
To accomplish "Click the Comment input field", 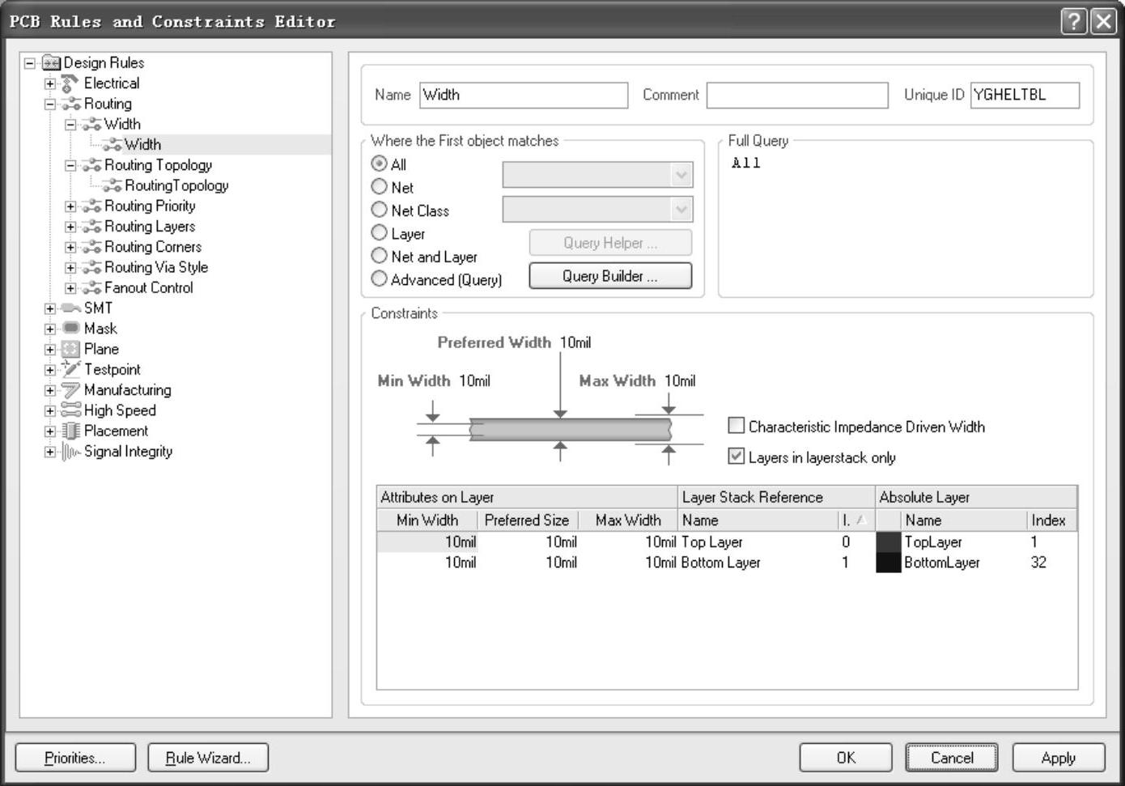I will point(797,95).
